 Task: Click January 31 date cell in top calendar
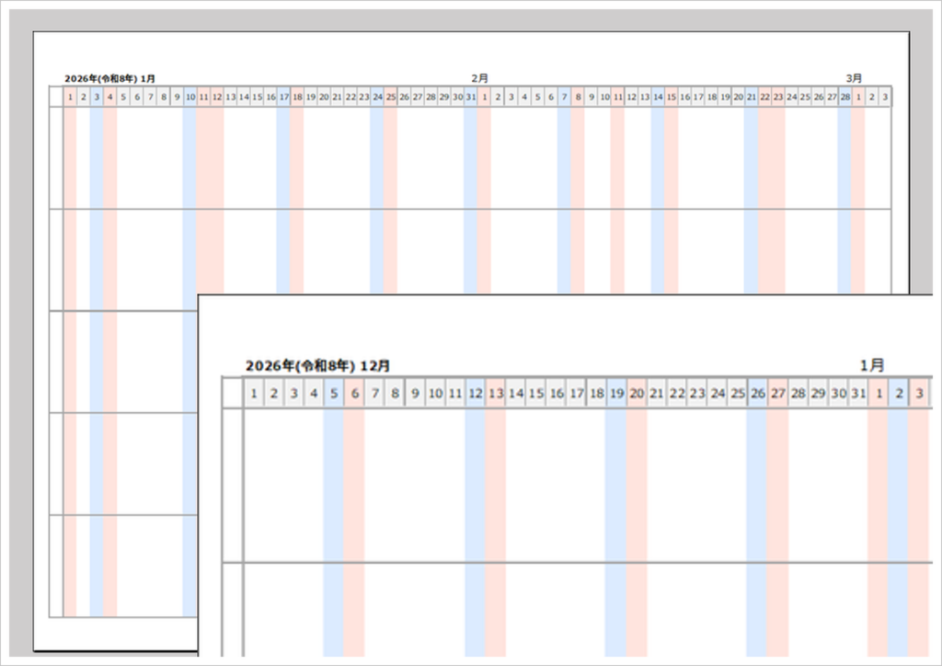tap(471, 97)
